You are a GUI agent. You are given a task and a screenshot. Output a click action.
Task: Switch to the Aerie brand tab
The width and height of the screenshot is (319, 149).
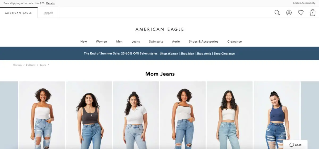[x=48, y=13]
